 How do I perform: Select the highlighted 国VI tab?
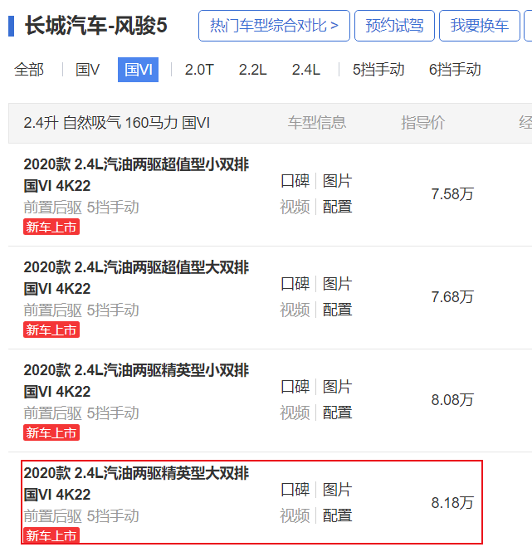tap(138, 70)
